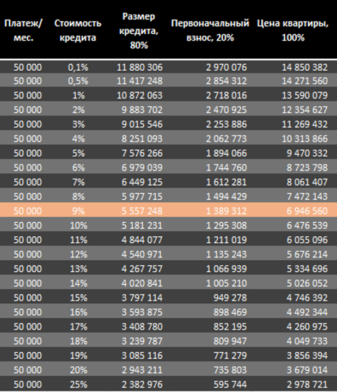Select highlighted loan size 5 557 248
Screen dimensions: 337x392
[142, 211]
